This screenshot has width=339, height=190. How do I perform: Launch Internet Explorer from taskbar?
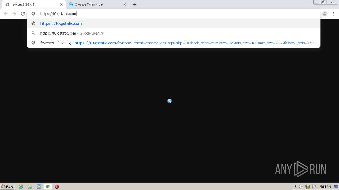coord(21,187)
